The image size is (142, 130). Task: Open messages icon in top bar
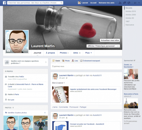pos(124,3)
